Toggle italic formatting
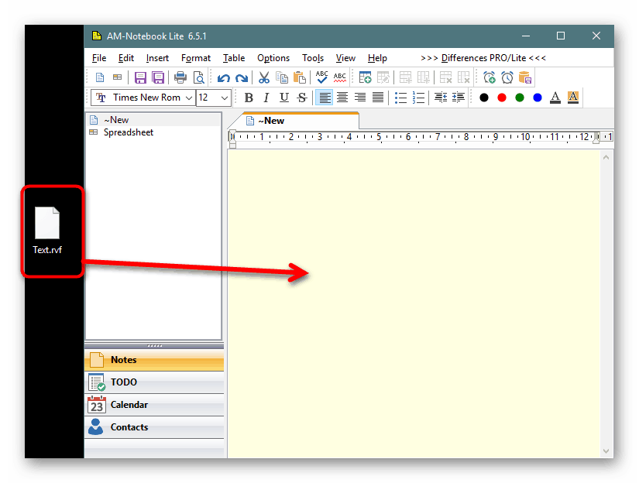This screenshot has width=639, height=483. click(266, 98)
